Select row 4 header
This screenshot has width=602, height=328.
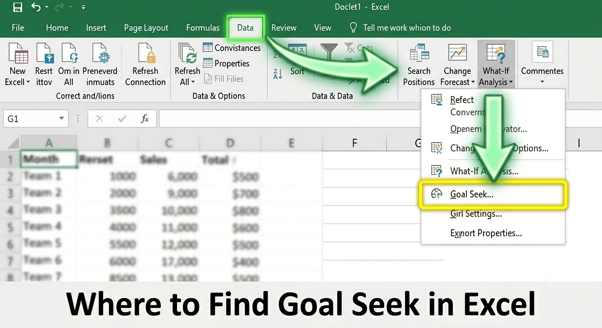(x=11, y=210)
